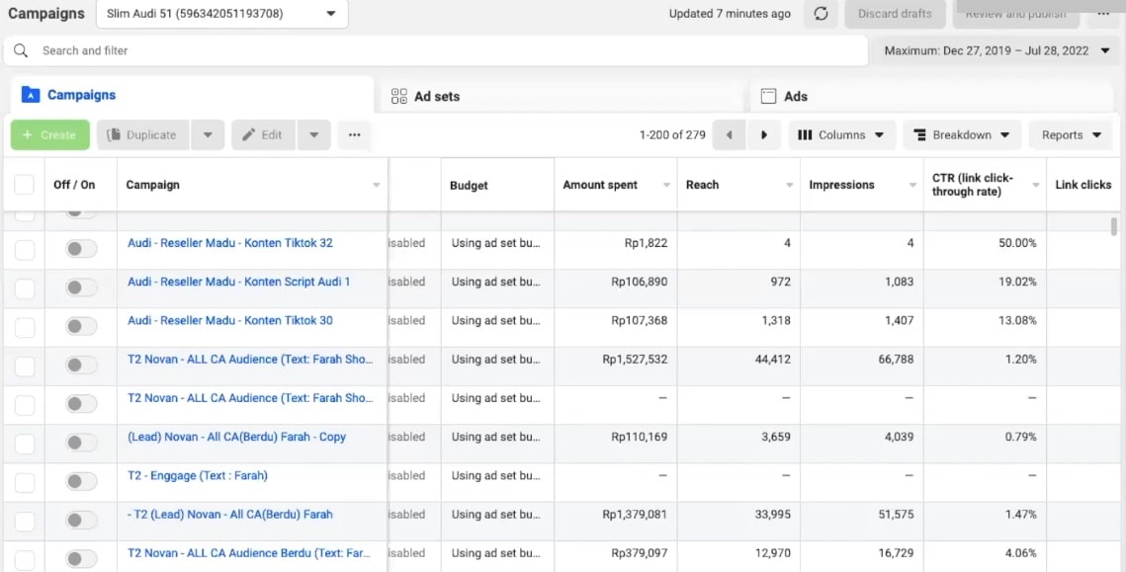Open the Reach column header arrow
The image size is (1126, 572).
click(789, 185)
